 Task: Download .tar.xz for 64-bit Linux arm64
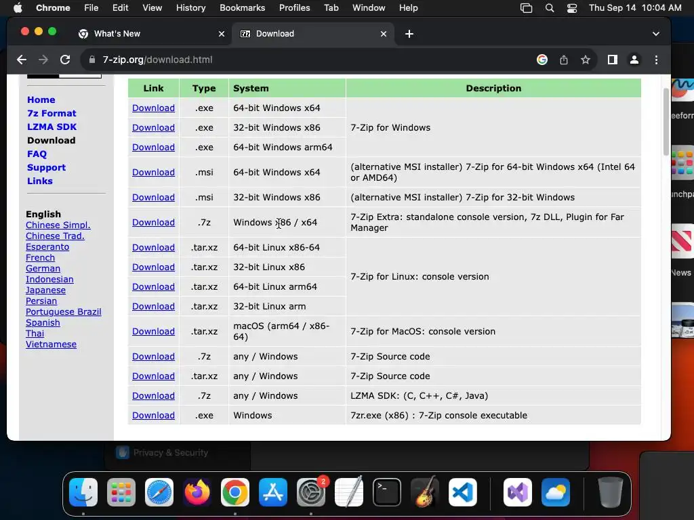point(153,287)
